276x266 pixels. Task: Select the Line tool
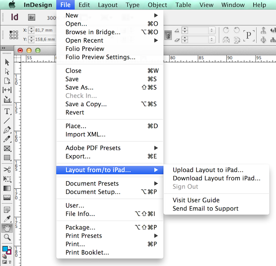7,121
